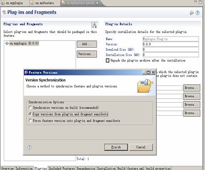
Task: Toggle Unpack the plug-in archive checkbox
Action: (107, 61)
